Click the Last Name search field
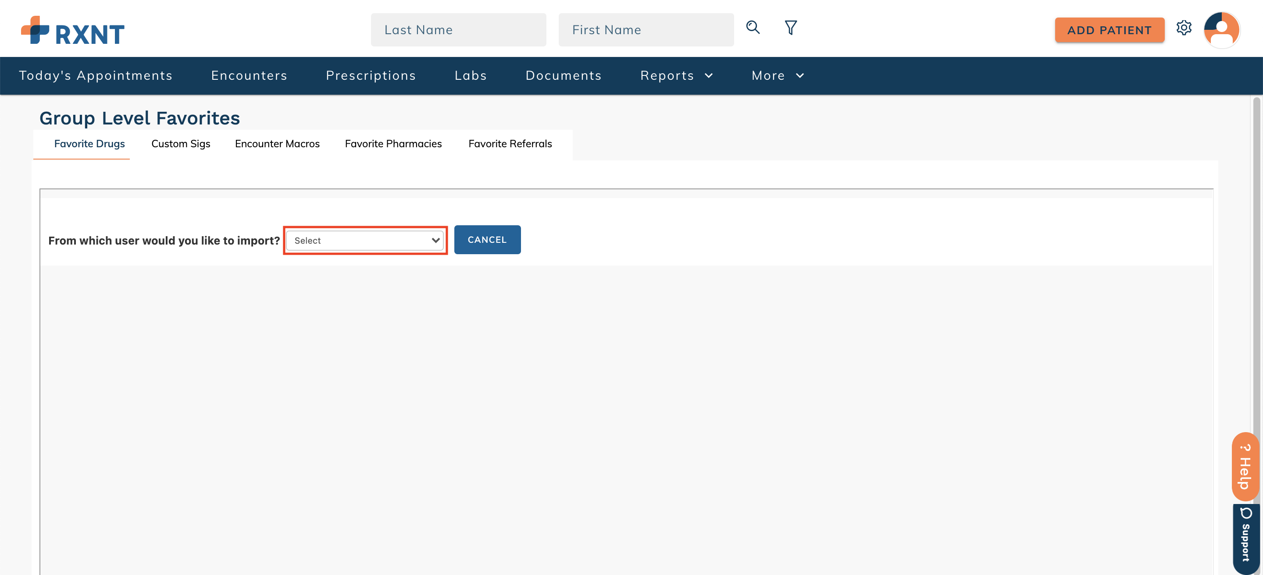Screen dimensions: 1263x575 pos(458,30)
